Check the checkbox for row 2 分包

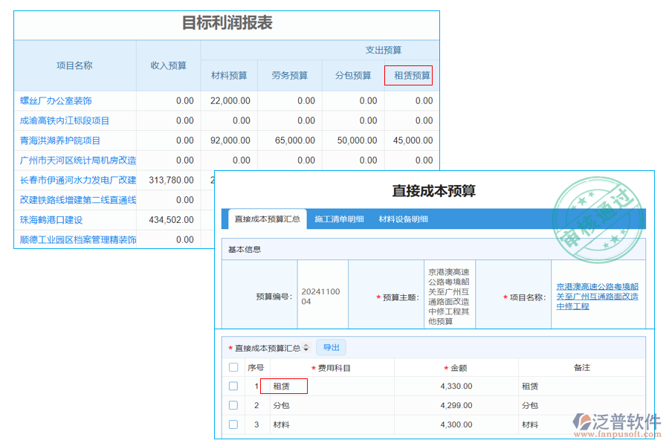tap(233, 405)
